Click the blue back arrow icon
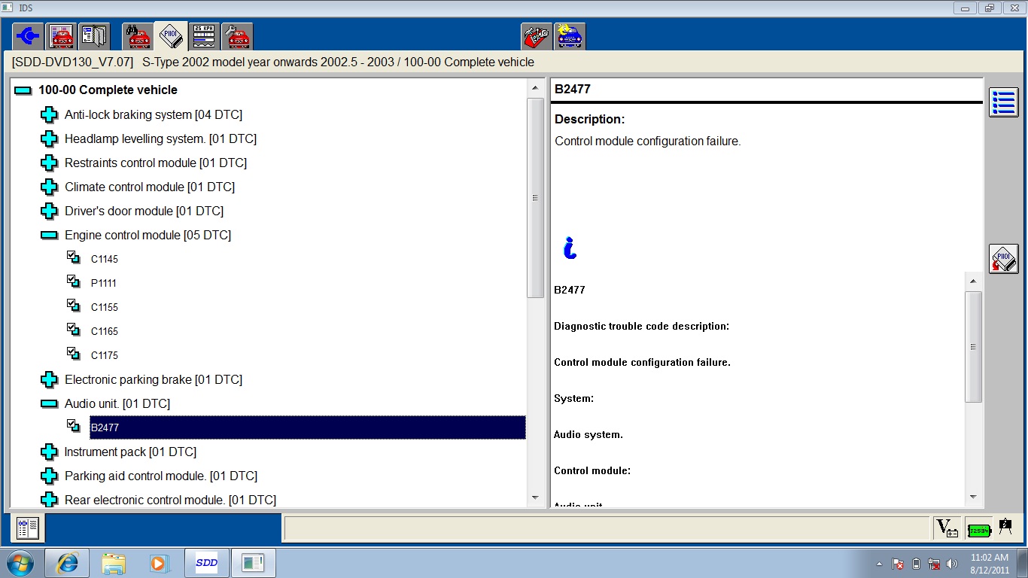The image size is (1028, 578). tap(29, 36)
